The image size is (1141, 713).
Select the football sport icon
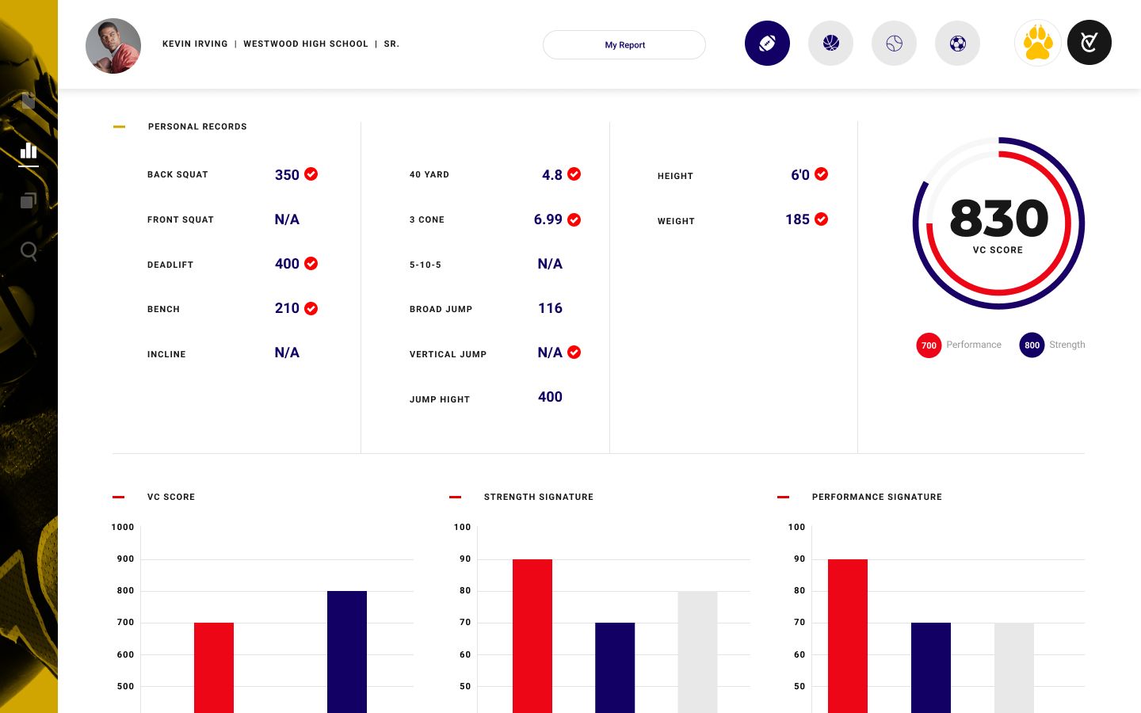[x=767, y=43]
